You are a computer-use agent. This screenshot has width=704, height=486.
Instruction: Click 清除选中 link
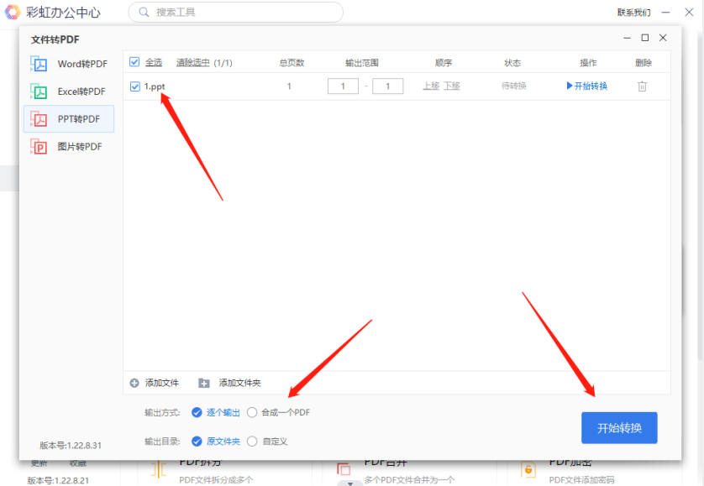(192, 62)
